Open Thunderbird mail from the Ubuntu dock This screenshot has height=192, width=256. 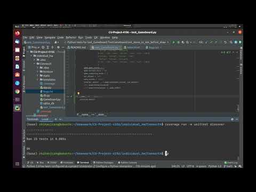[17, 42]
